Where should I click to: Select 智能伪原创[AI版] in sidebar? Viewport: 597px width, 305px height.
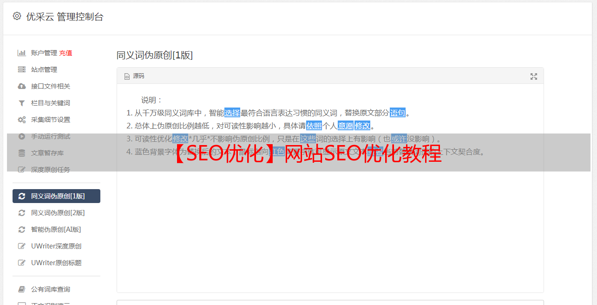(x=56, y=229)
